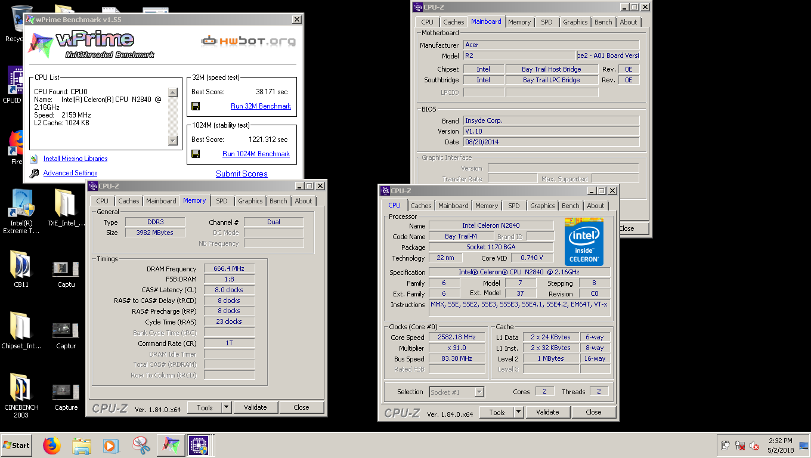Open the Captur image file on desktop
The image size is (811, 458).
(x=66, y=335)
